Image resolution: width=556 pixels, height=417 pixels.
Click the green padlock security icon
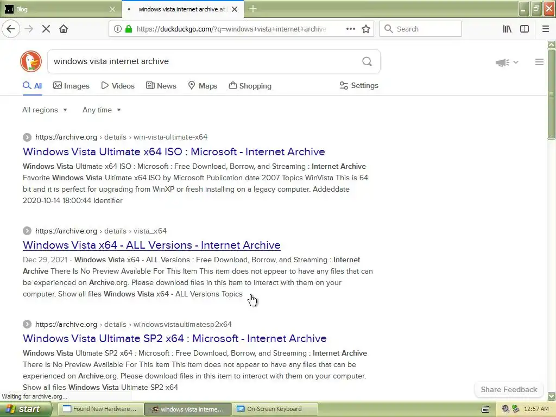tap(129, 29)
